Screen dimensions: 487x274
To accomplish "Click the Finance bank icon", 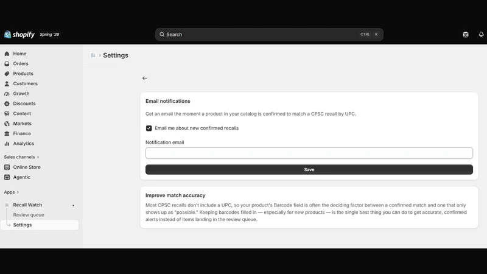I will click(7, 133).
